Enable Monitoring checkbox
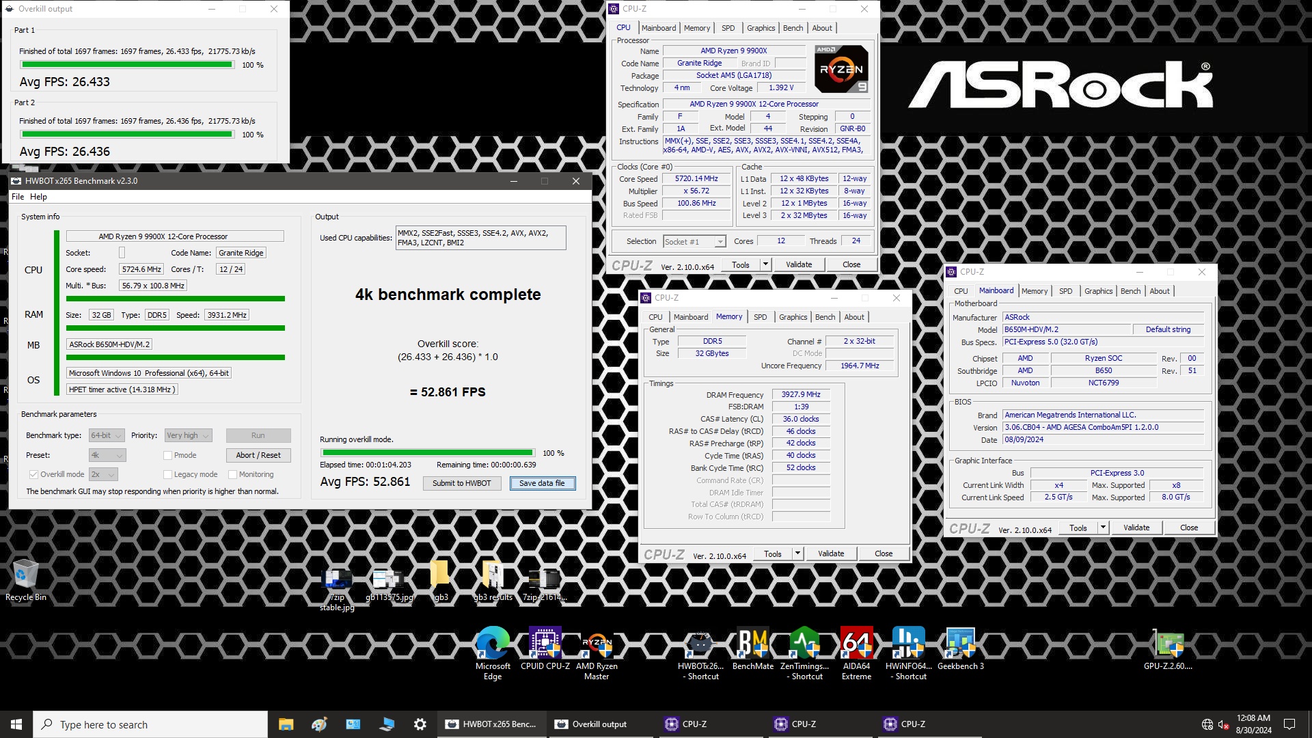 [232, 474]
